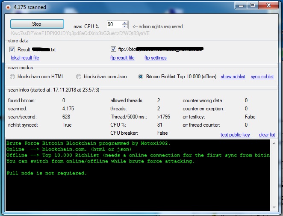The width and height of the screenshot is (283, 216).
Task: Click the red app icon in title bar
Action: [x=8, y=7]
